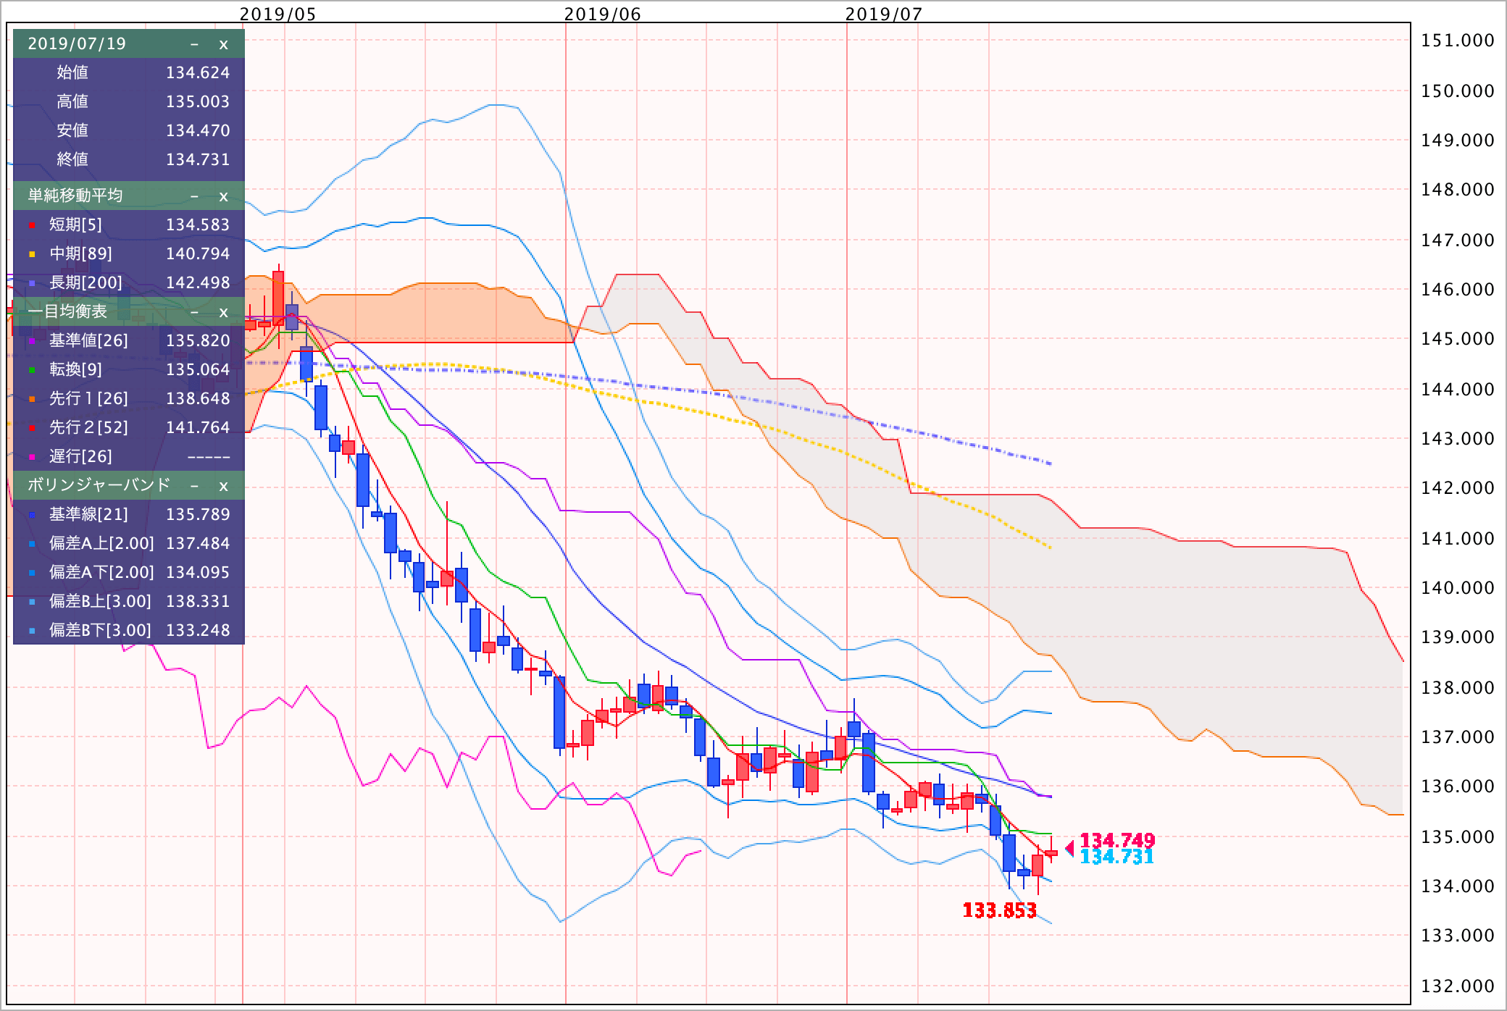
Task: Click the magenta 遅行[26] color marker
Action: (32, 458)
